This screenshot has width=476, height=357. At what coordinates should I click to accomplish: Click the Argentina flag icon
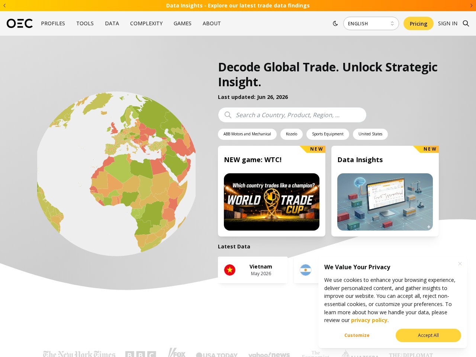coord(306,270)
